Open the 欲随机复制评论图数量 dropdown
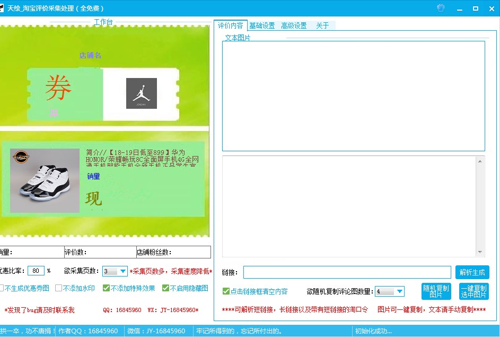The width and height of the screenshot is (500, 337). pos(399,291)
